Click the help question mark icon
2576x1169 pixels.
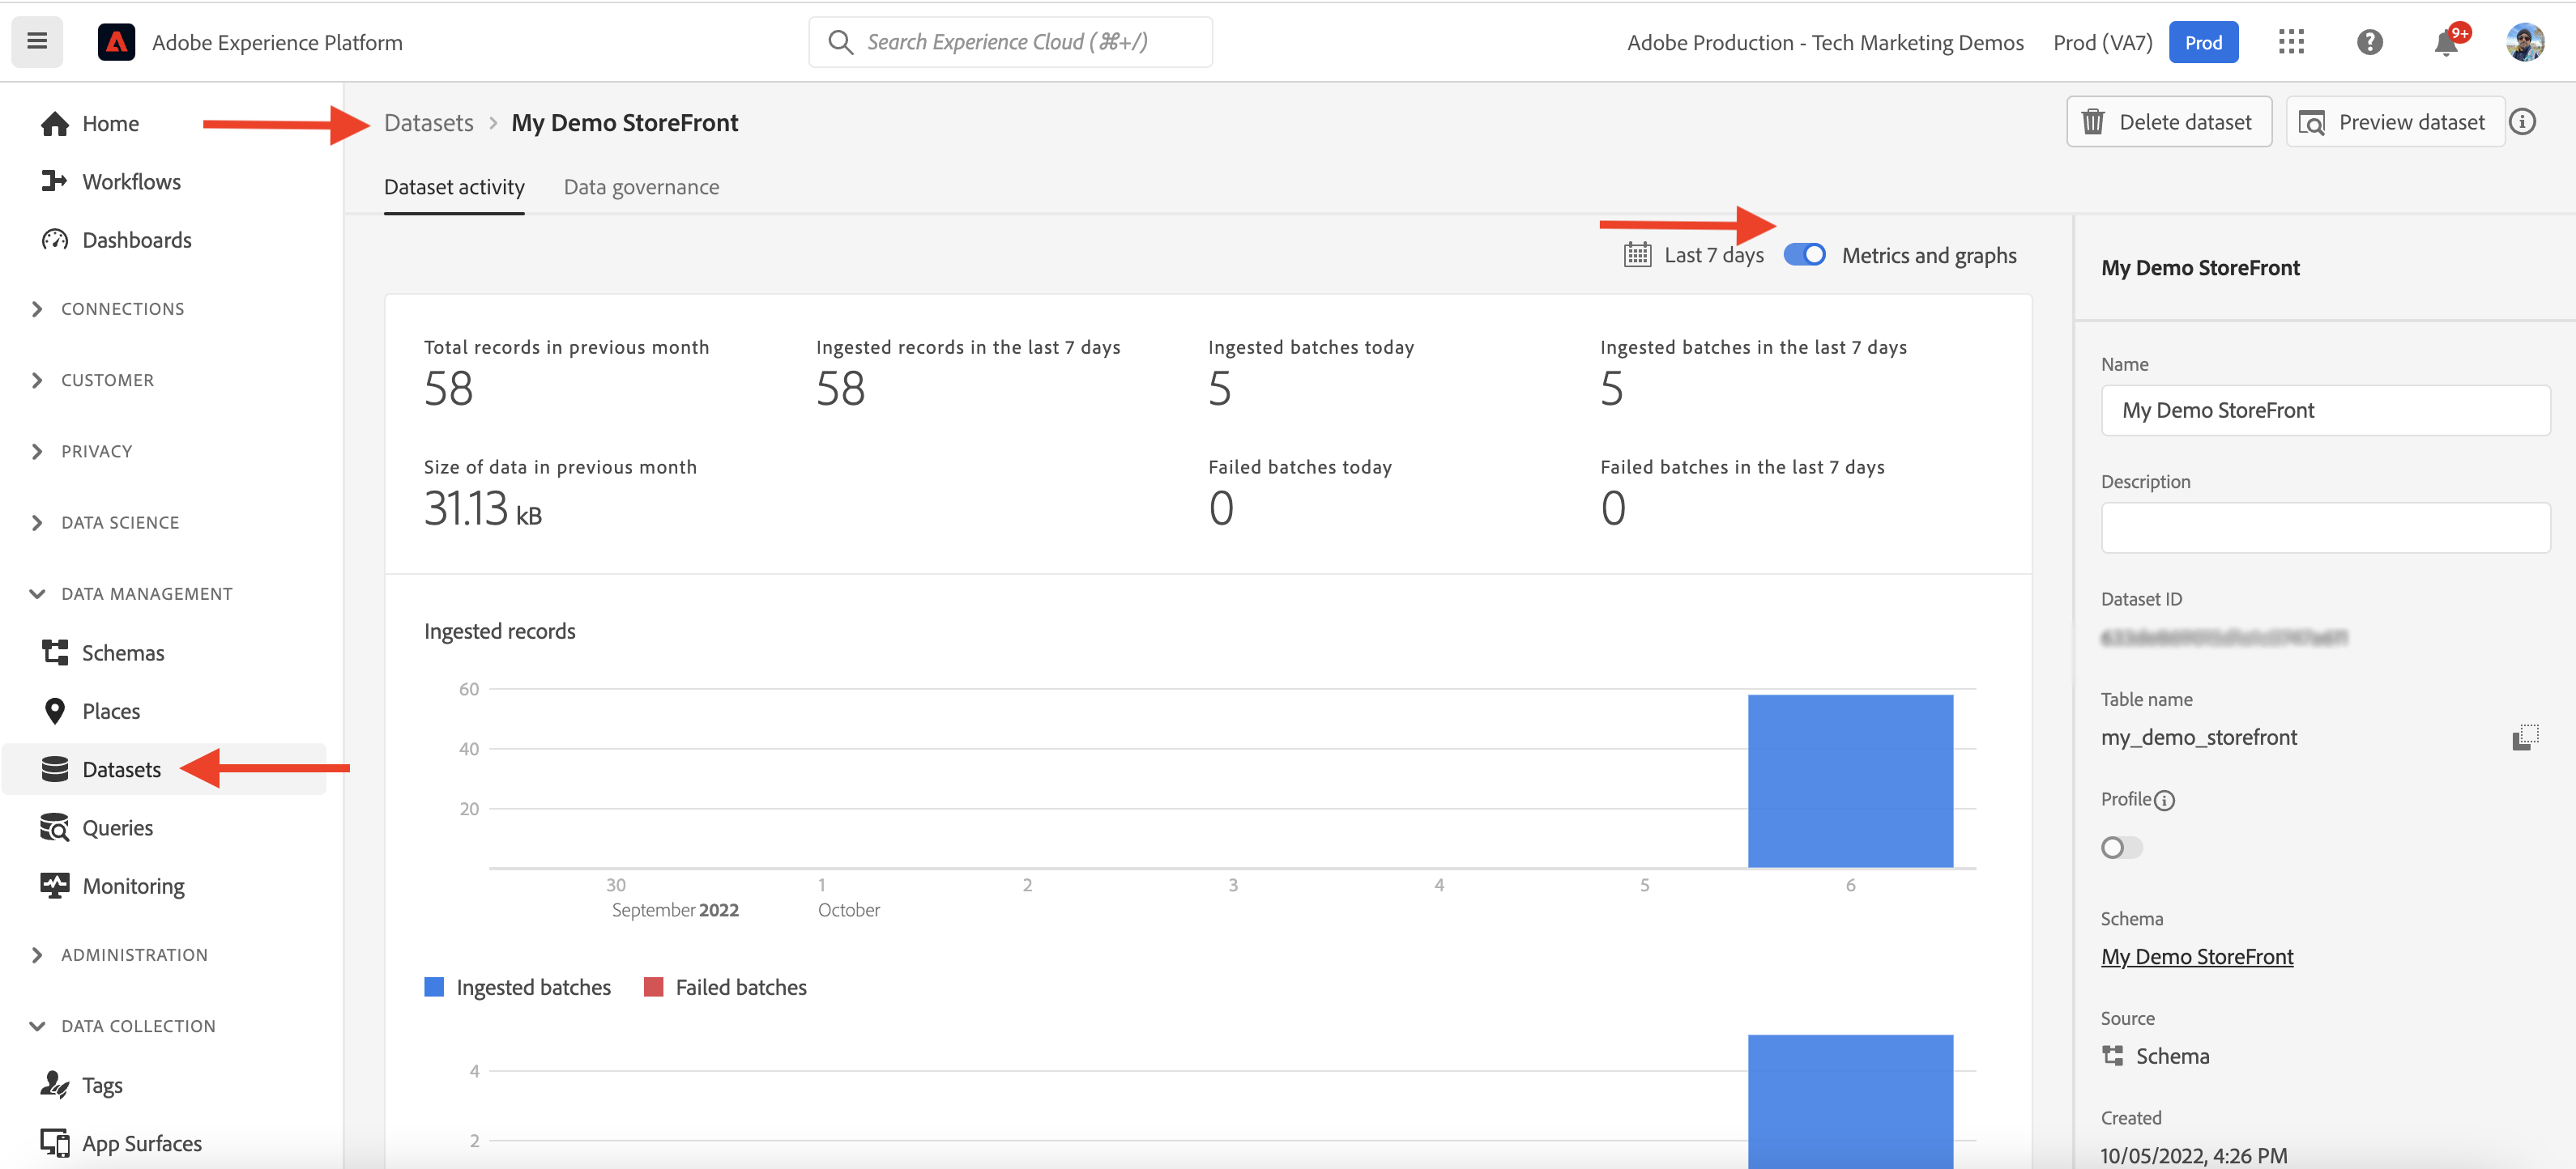tap(2369, 42)
